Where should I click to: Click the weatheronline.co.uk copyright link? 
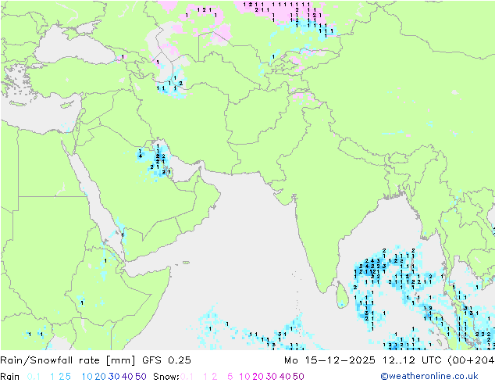coord(429,376)
